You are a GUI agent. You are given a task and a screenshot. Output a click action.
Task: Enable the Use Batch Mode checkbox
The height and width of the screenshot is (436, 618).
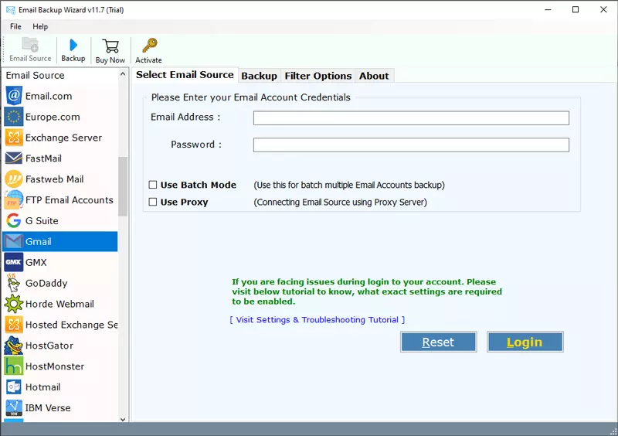pos(153,185)
